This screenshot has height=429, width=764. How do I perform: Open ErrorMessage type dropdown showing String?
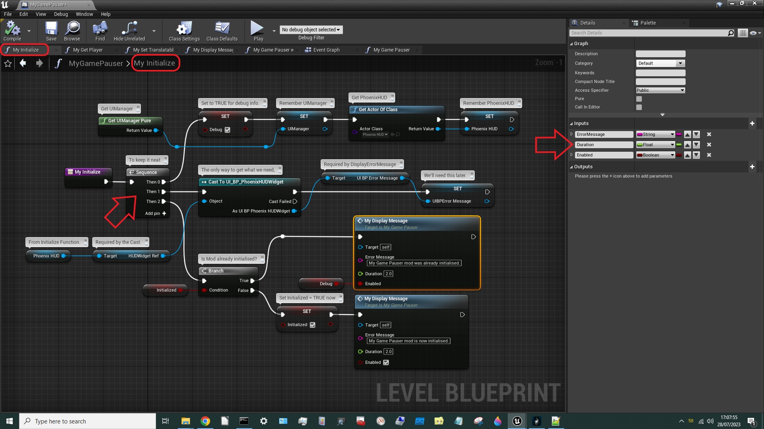pos(656,134)
